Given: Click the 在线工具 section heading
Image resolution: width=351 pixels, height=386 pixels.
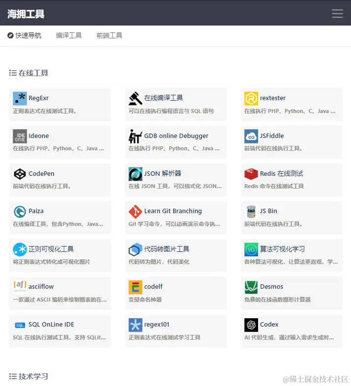Looking at the screenshot, I should [x=33, y=73].
